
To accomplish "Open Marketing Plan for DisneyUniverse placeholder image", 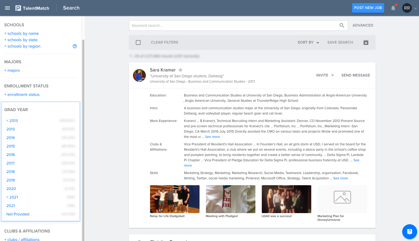I will point(342,199).
